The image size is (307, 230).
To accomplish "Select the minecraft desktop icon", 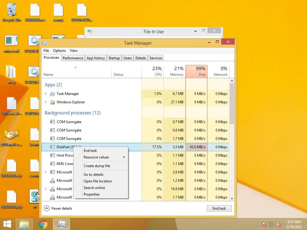I will (12, 44).
